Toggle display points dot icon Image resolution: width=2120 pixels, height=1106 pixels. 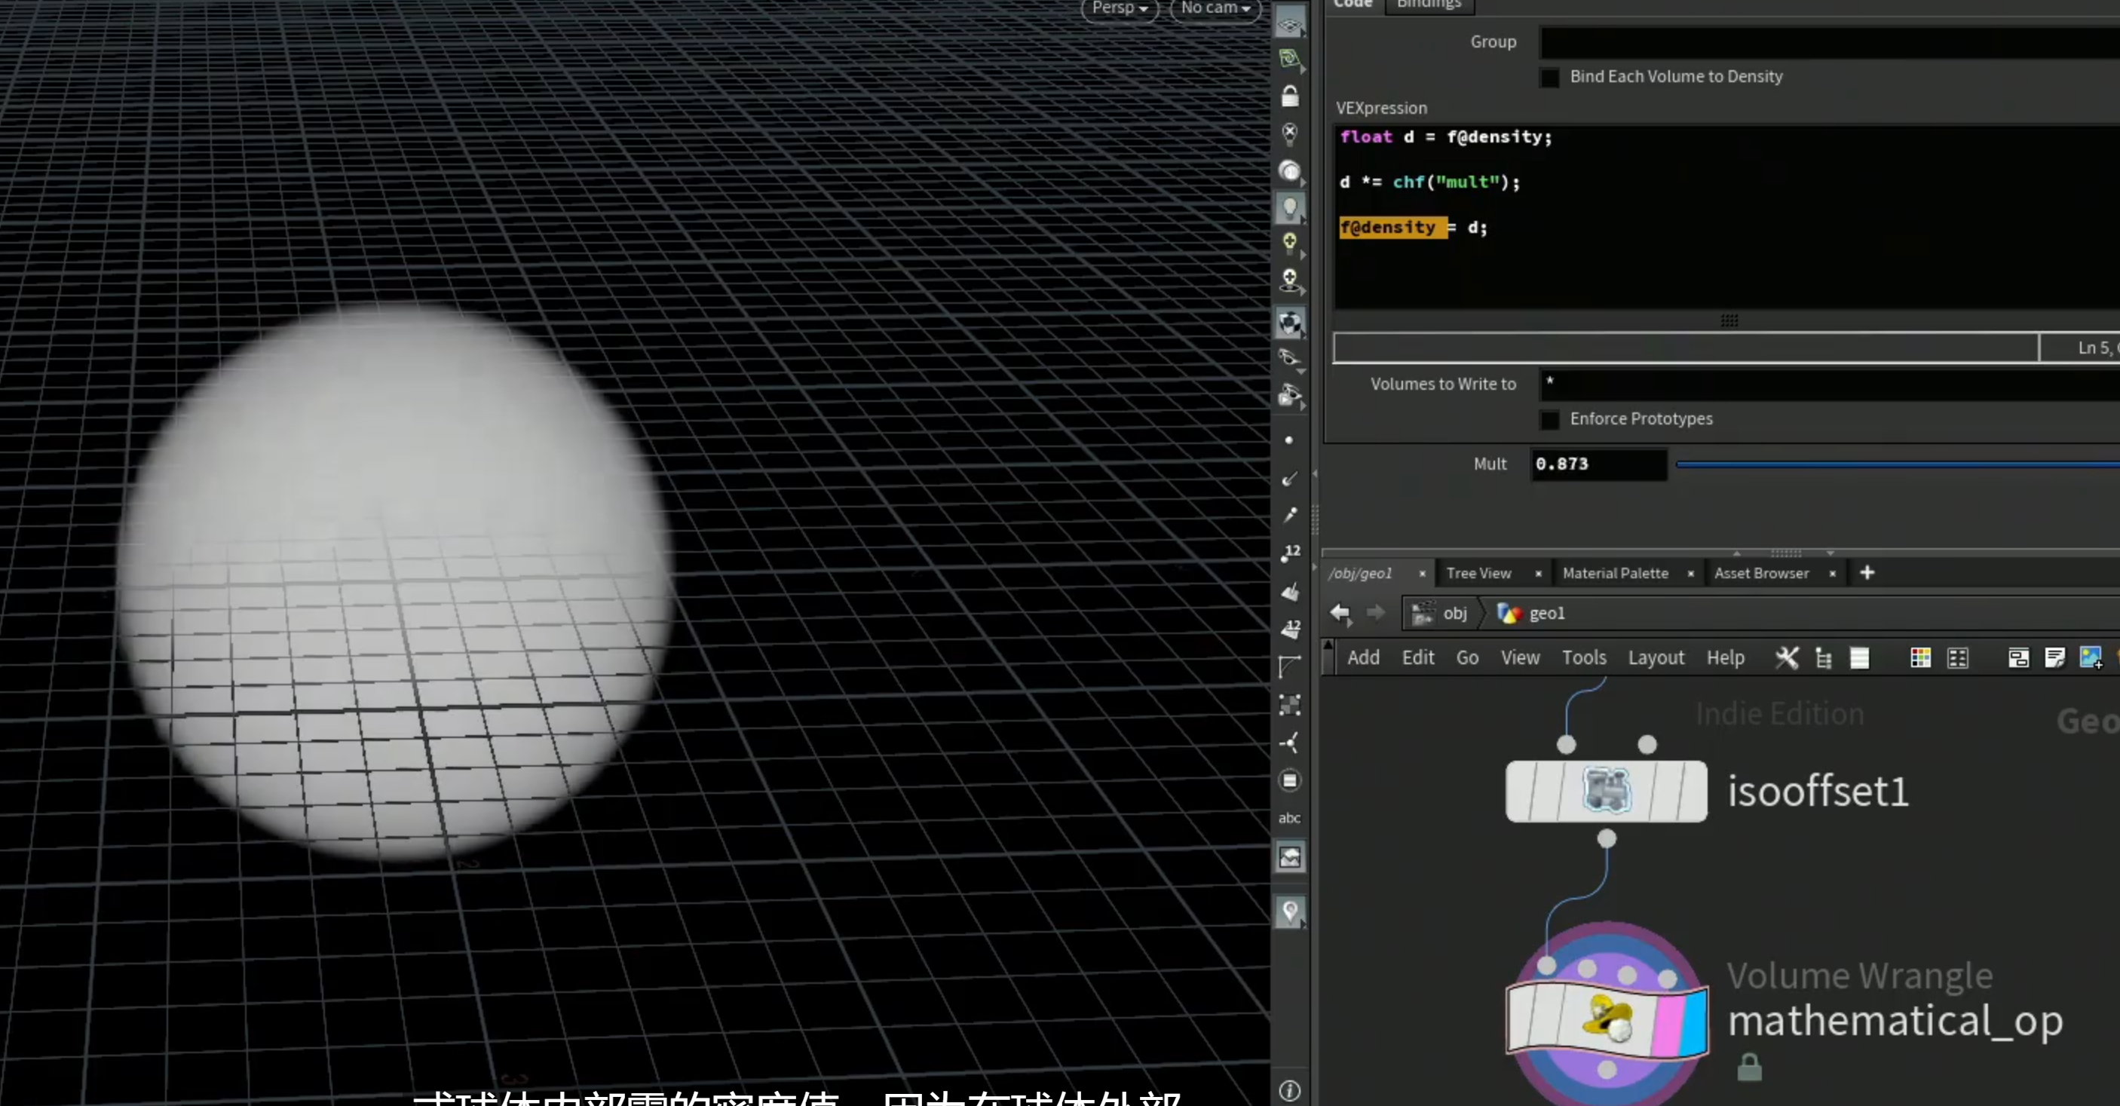click(x=1288, y=440)
